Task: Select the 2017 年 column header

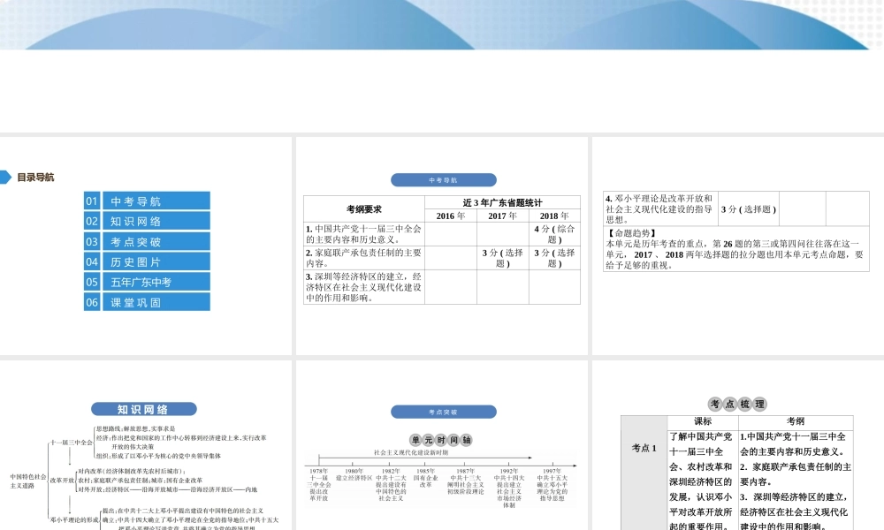Action: 502,216
